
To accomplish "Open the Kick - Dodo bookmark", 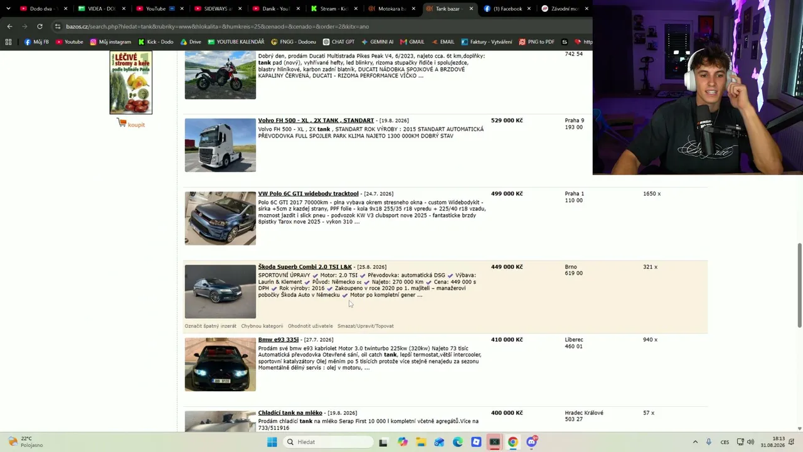I will [x=156, y=42].
